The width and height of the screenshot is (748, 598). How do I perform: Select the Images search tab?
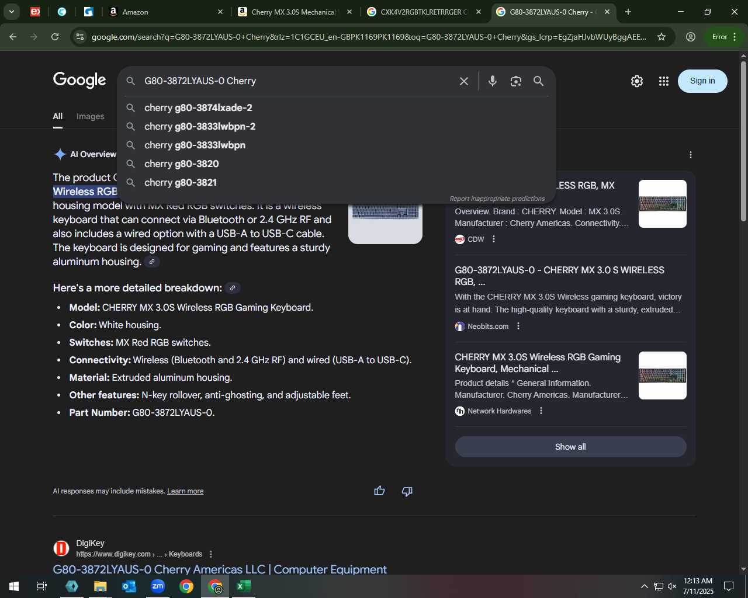[x=90, y=116]
